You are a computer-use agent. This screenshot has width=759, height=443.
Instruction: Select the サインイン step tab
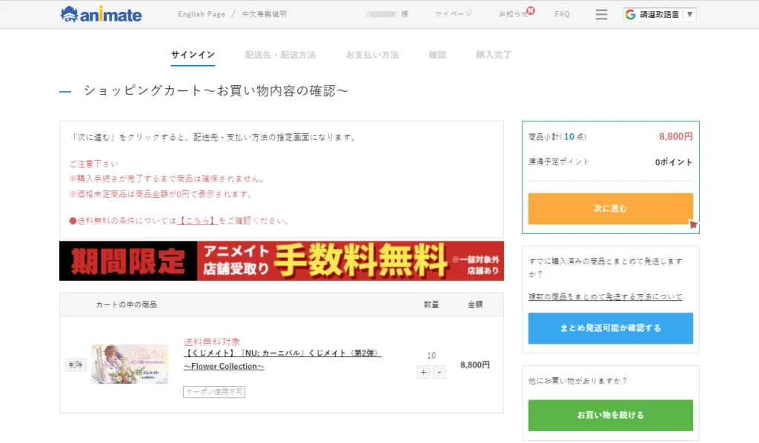pyautogui.click(x=193, y=55)
